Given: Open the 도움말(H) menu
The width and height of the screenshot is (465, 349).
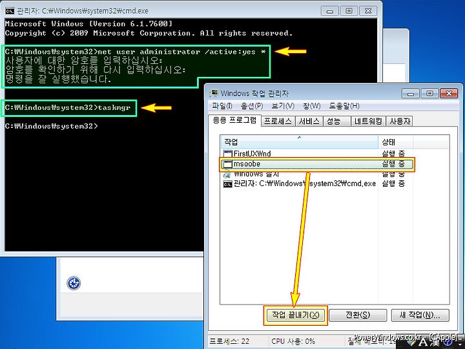Looking at the screenshot, I should [x=344, y=106].
